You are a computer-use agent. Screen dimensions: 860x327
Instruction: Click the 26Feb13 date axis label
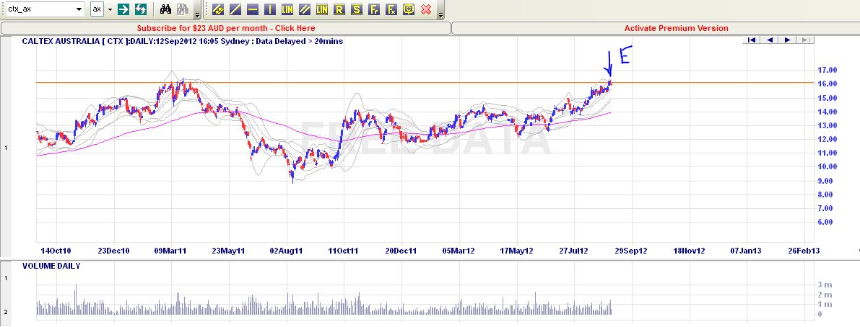(804, 251)
